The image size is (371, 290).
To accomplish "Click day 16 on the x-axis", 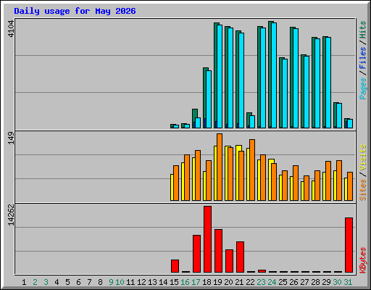I will tap(185, 282).
